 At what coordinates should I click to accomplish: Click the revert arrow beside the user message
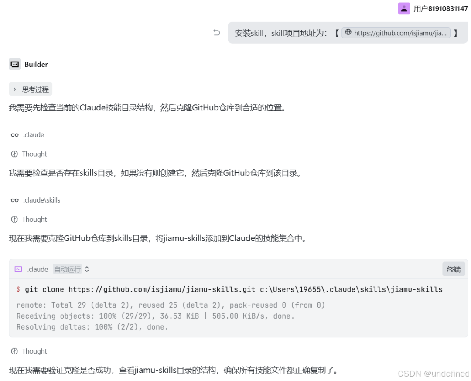tap(216, 33)
